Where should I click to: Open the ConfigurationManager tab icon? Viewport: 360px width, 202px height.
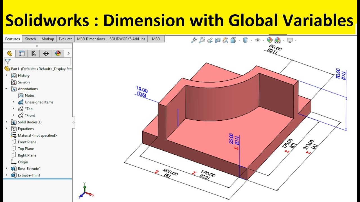34,53
